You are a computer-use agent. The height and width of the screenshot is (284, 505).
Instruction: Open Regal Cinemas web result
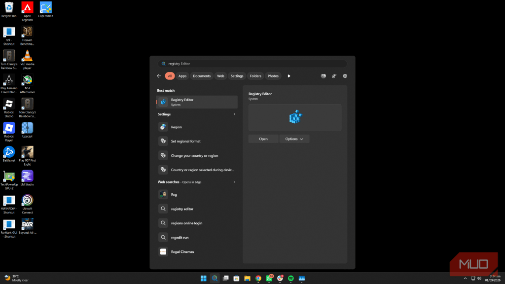pos(197,251)
